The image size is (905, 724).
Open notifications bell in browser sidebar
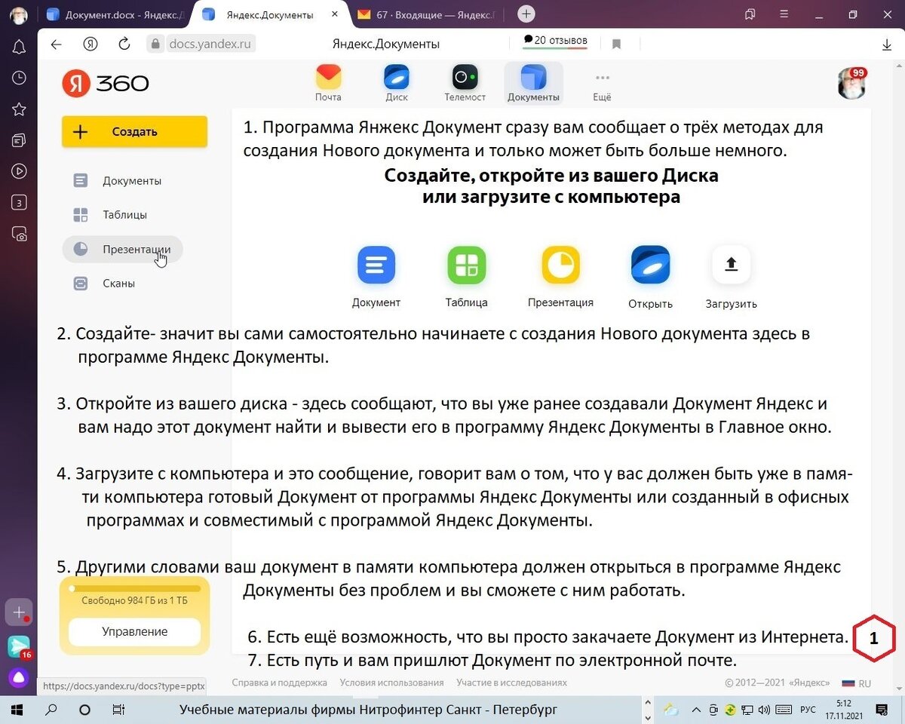point(20,47)
